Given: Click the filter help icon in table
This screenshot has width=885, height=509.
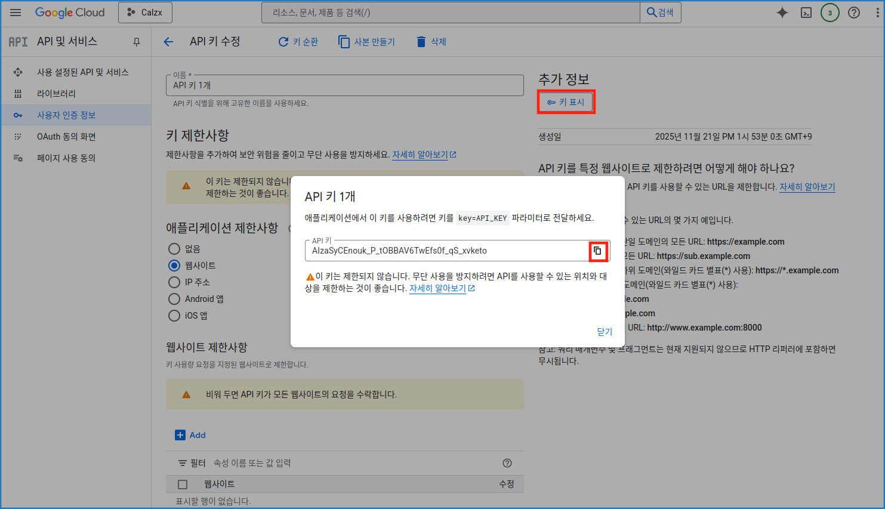Looking at the screenshot, I should click(507, 463).
